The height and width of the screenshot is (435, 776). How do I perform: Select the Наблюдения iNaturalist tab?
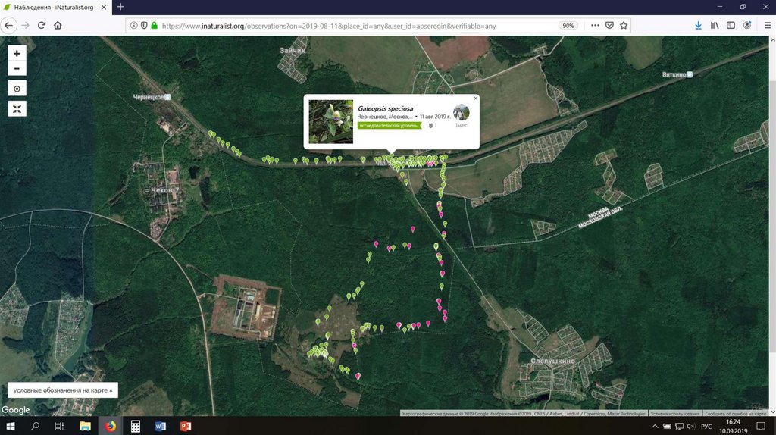coord(55,8)
